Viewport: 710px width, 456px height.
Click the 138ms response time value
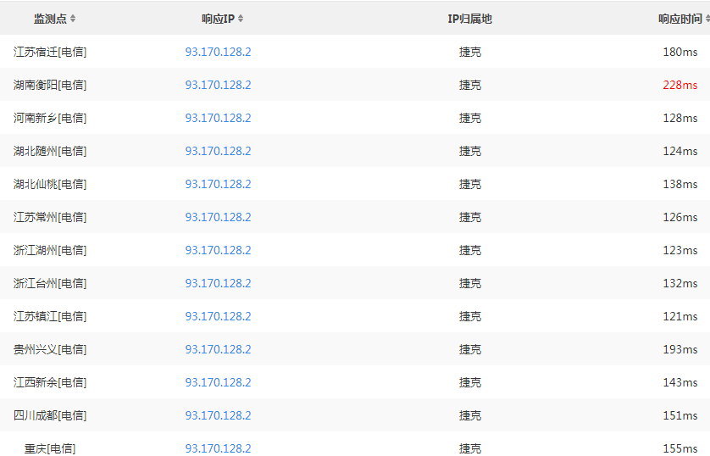pyautogui.click(x=680, y=184)
